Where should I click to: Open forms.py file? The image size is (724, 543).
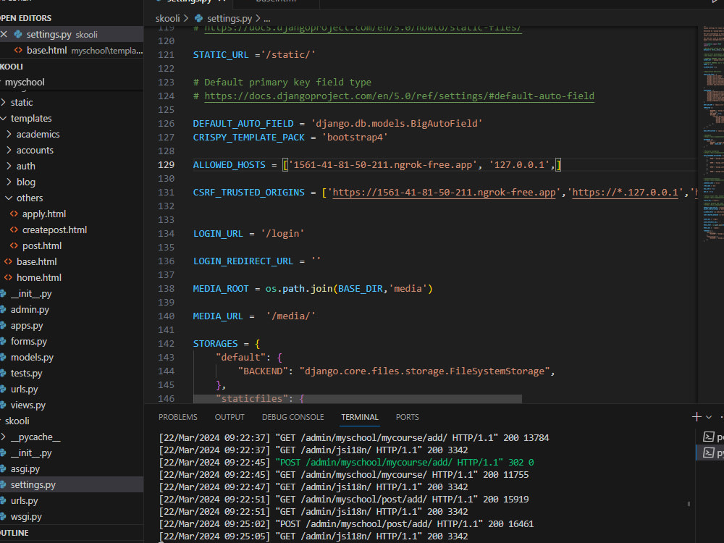pos(72,341)
